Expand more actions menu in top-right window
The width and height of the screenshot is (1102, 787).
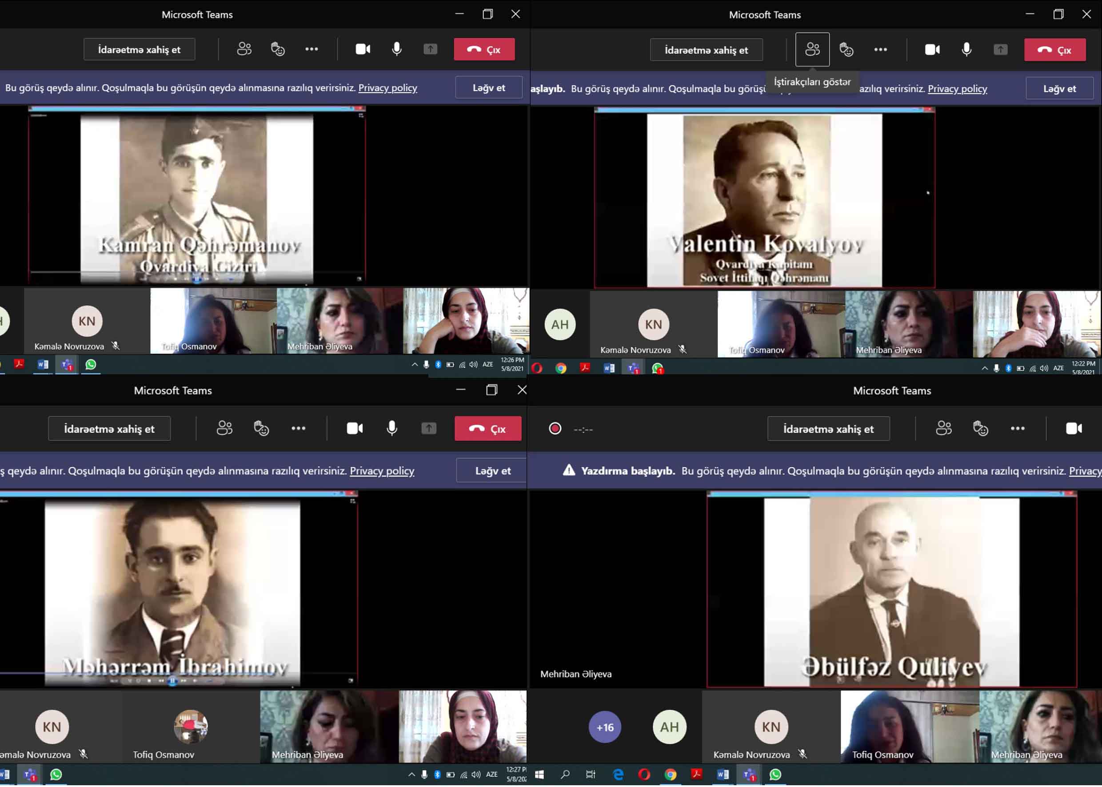click(880, 49)
